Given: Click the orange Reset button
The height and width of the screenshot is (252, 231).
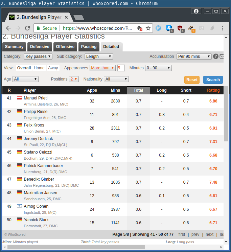Looking at the screenshot, I should tap(192, 80).
